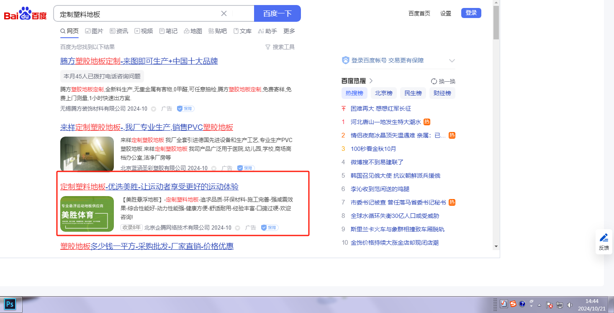This screenshot has height=313, width=614.
Task: Switch to the 图片 search tab
Action: 94,31
